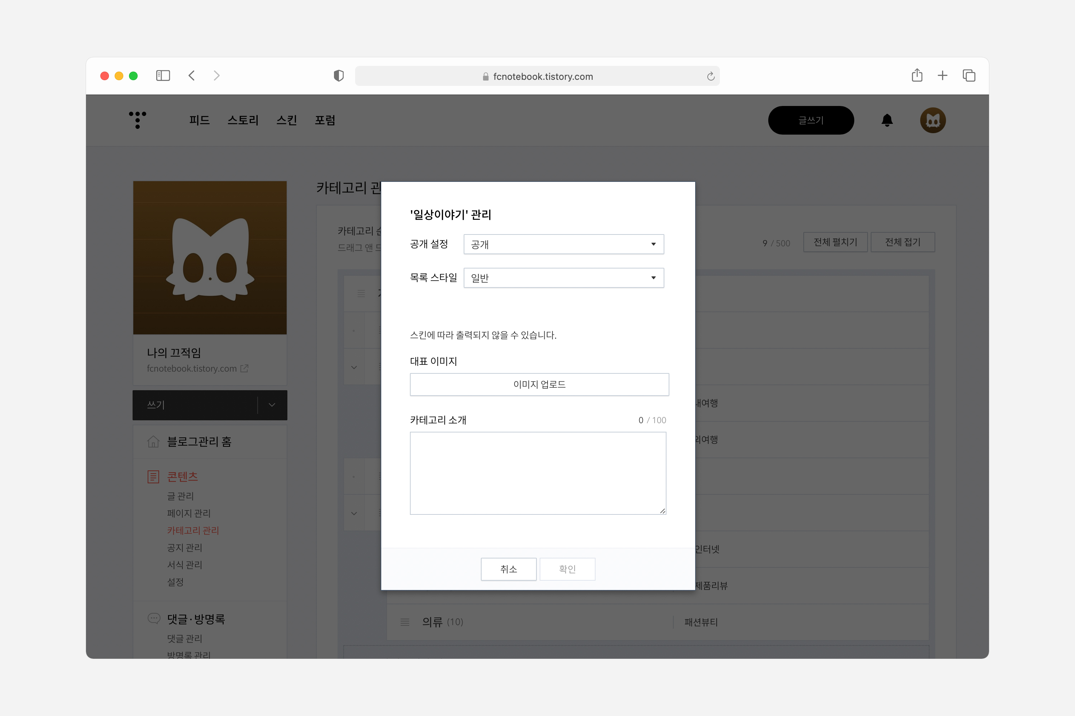Open blog via external link icon near fcnotebook.tistory.com
This screenshot has height=716, width=1075.
(244, 368)
